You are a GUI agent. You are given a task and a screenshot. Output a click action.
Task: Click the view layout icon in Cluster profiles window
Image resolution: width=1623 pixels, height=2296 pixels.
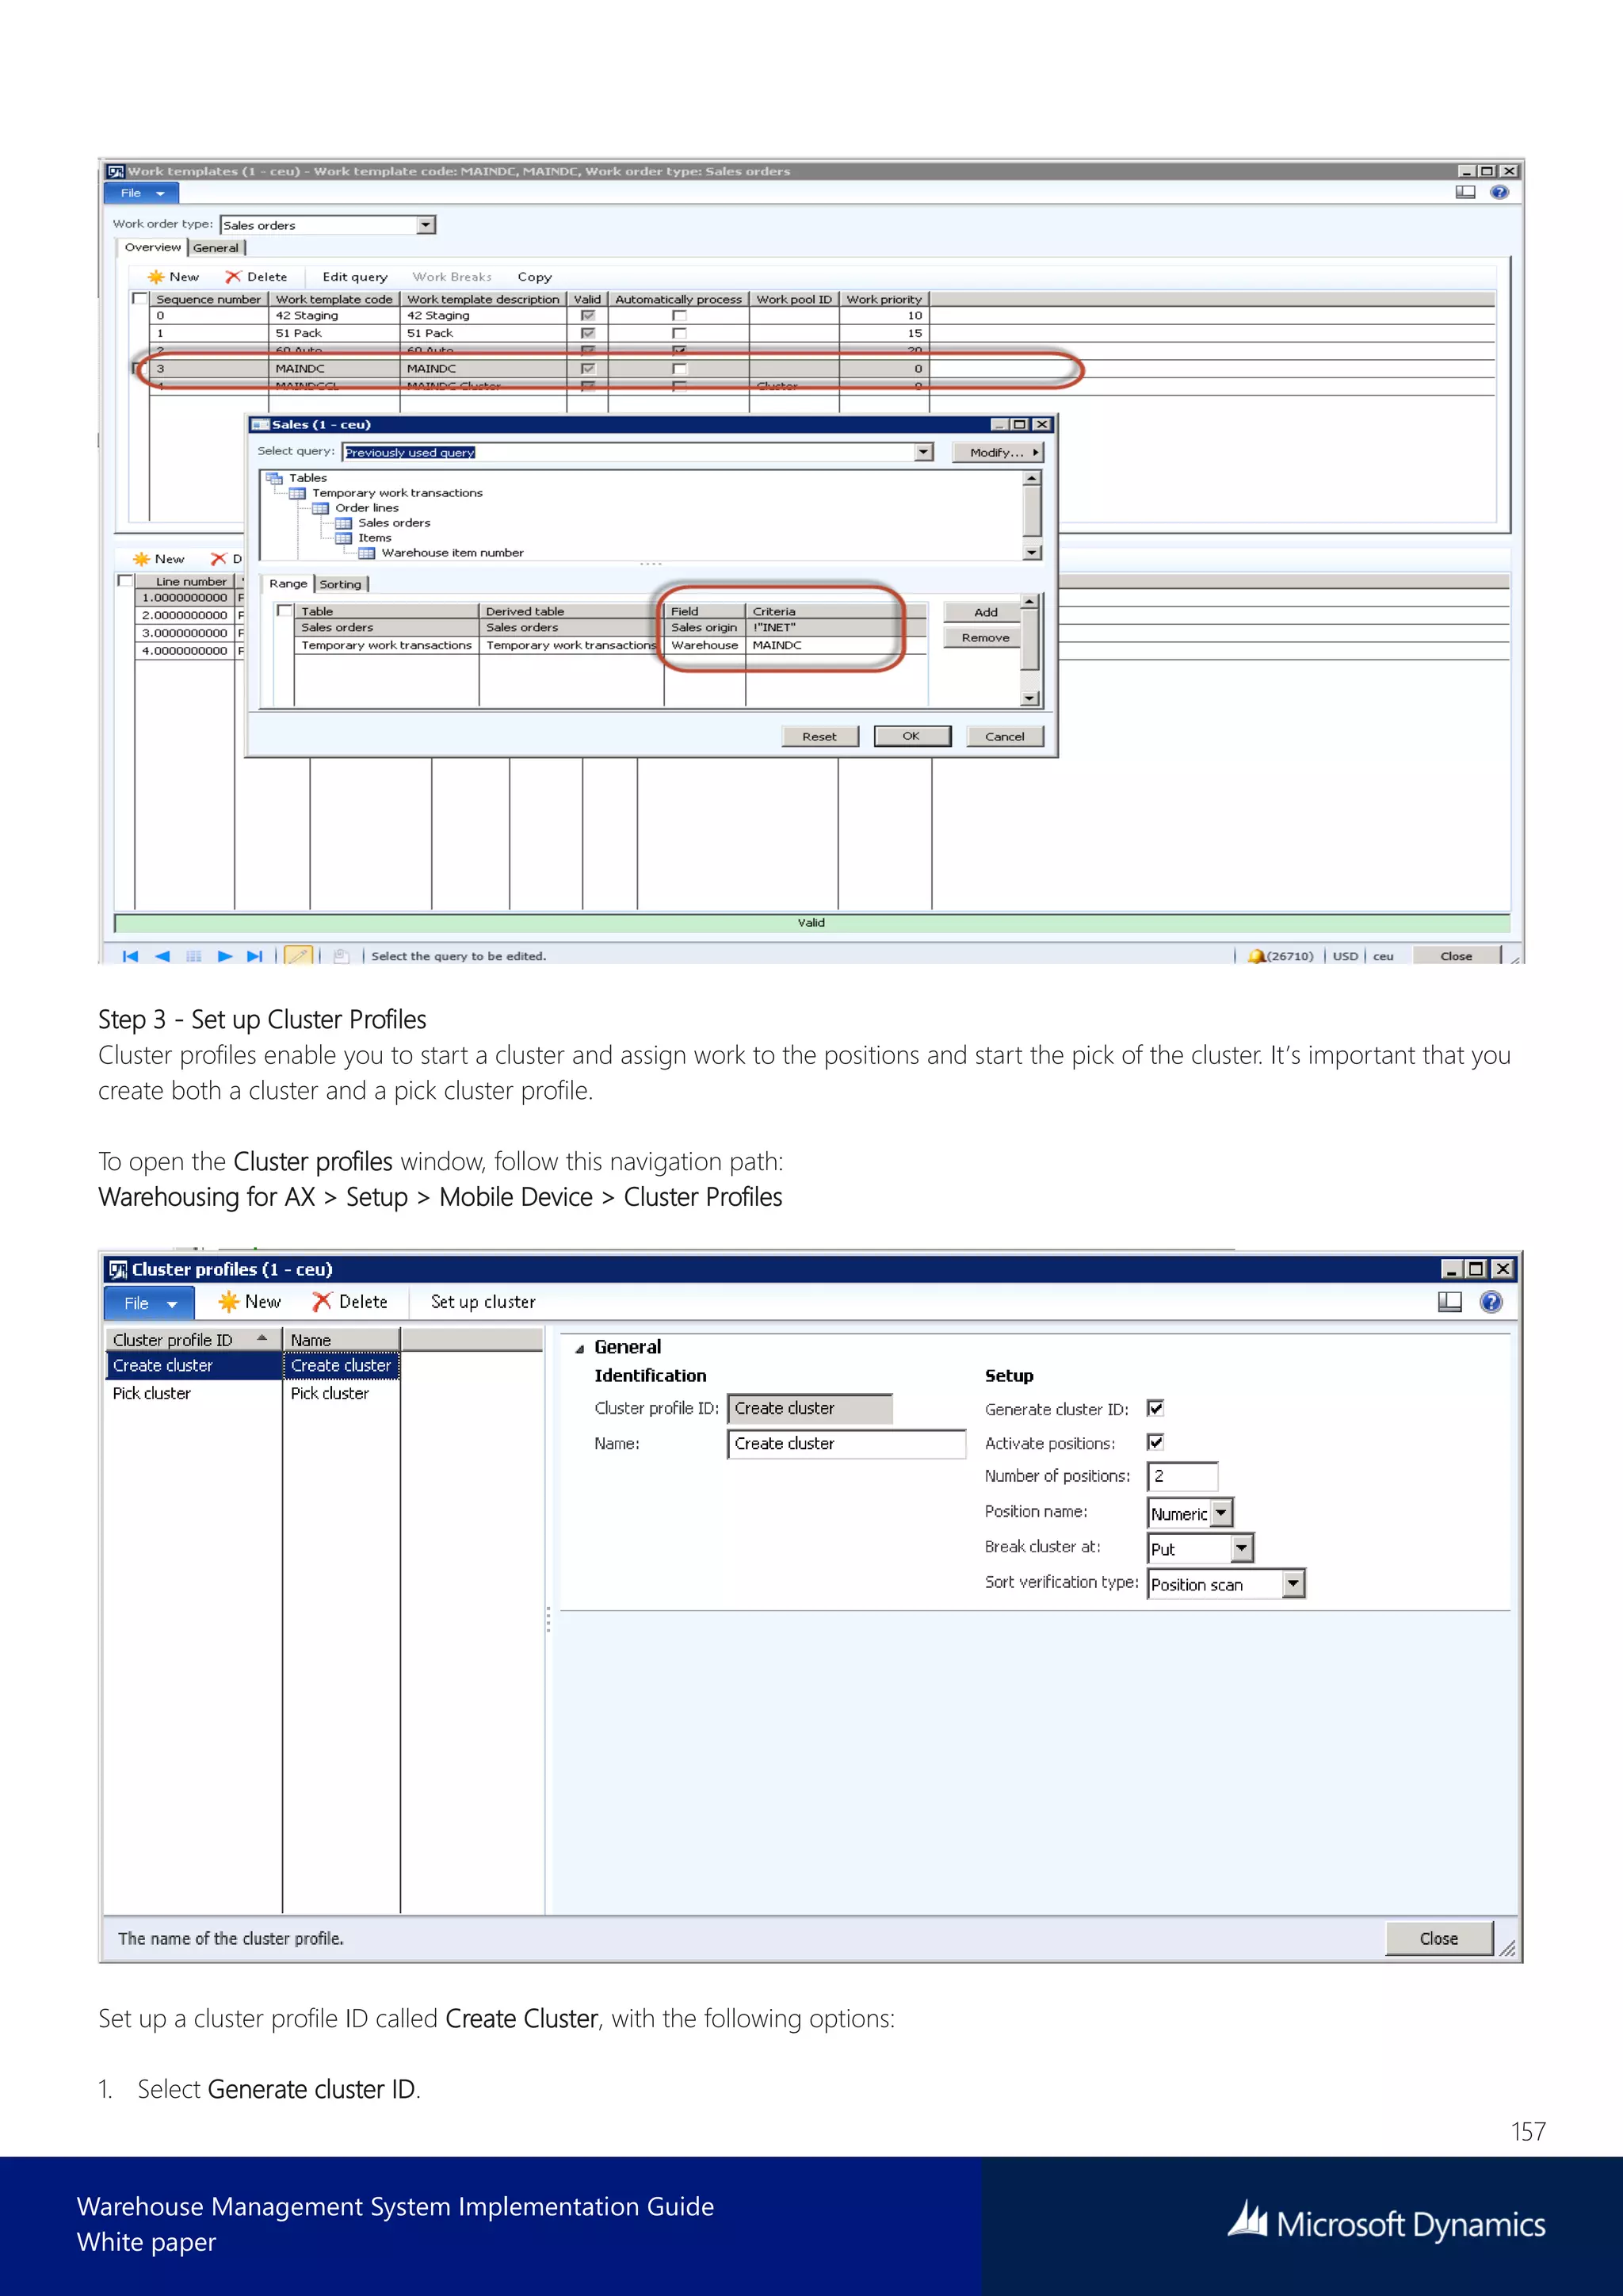click(1449, 1302)
